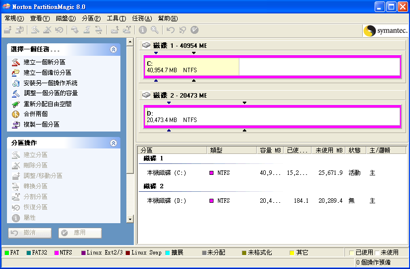Click the Apply changes checkmark toolbar icon

[x=195, y=30]
